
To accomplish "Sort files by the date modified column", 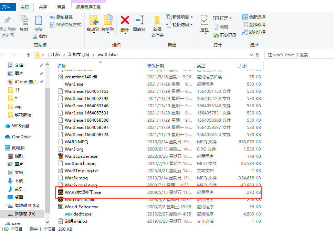I will pos(156,66).
